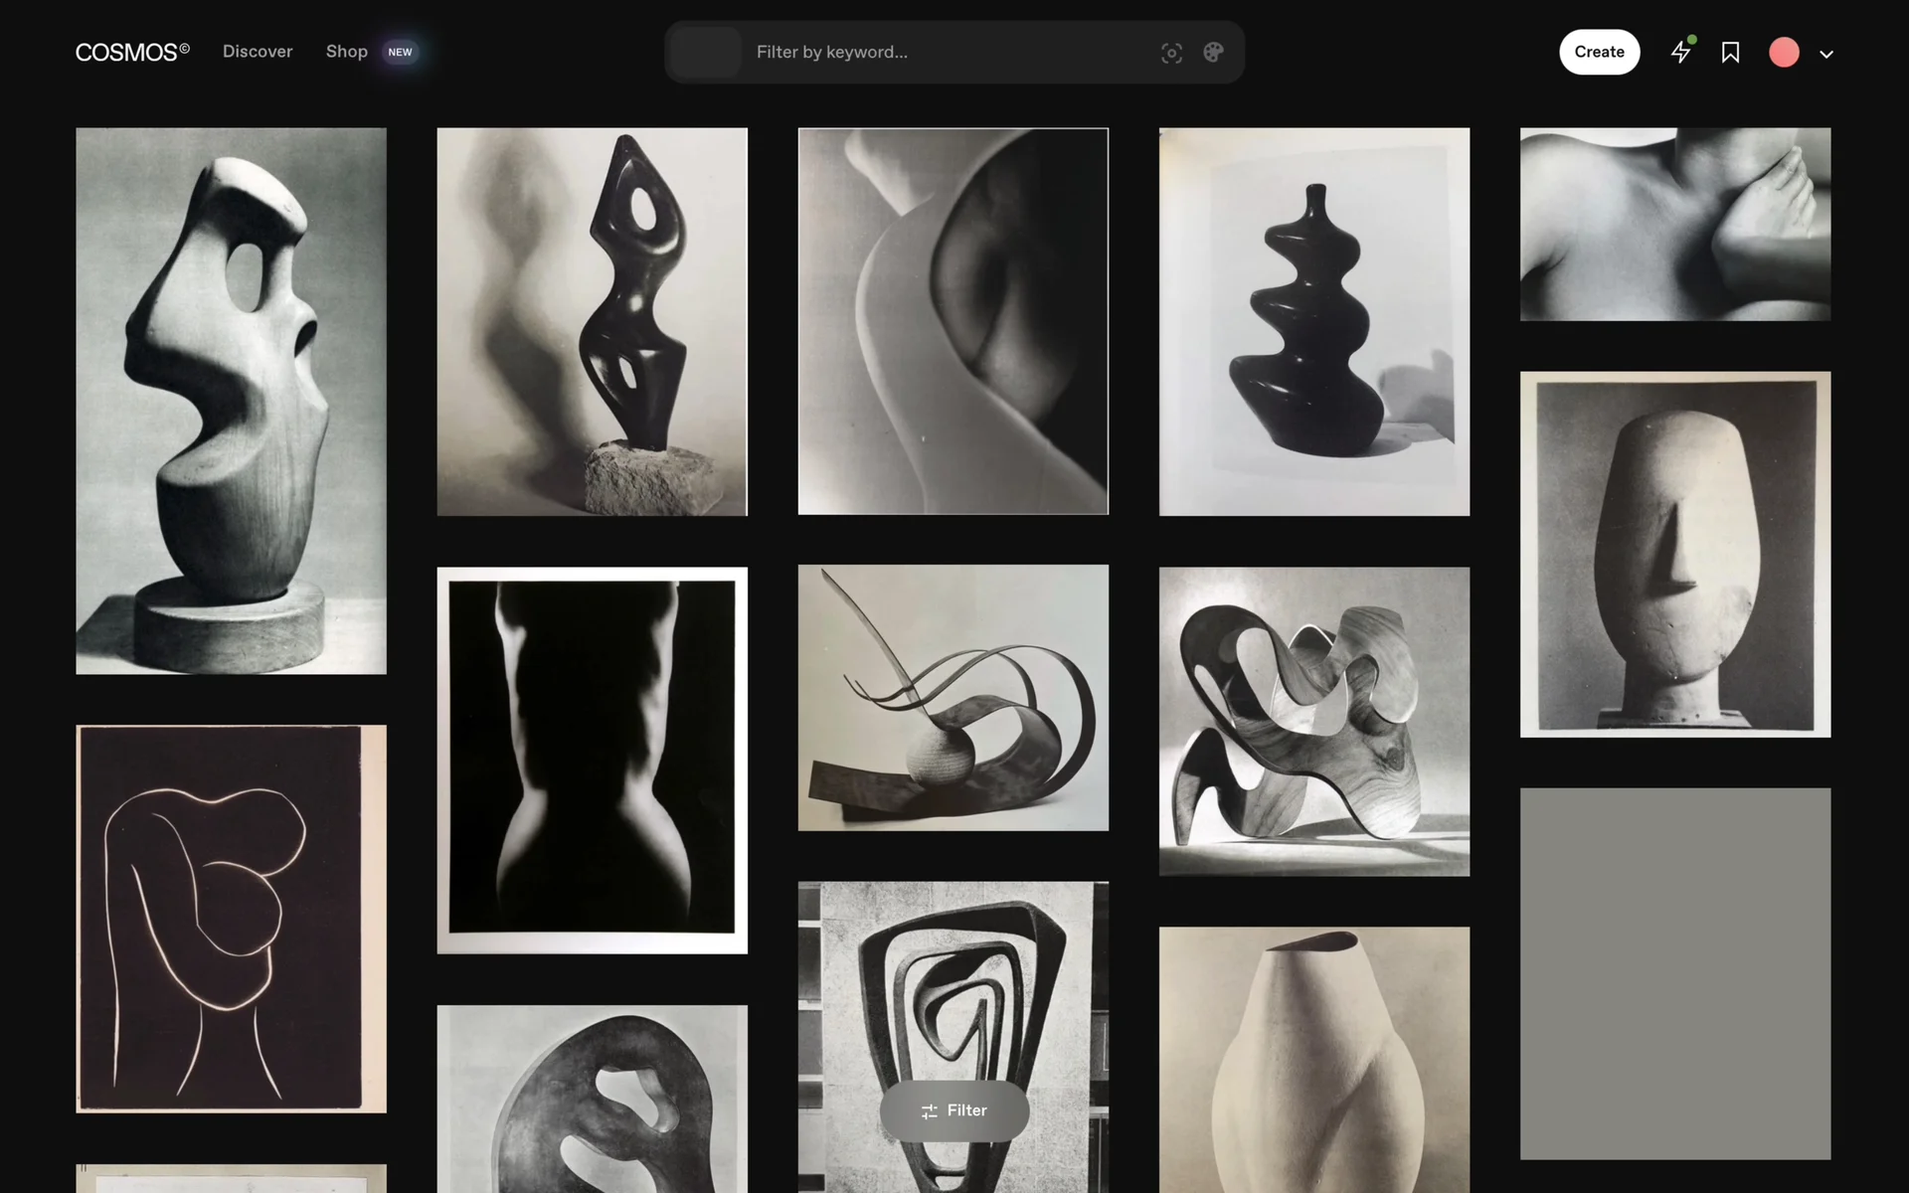Screen dimensions: 1909x1193
Task: Open the white line drawing artwork
Action: pyautogui.click(x=231, y=918)
